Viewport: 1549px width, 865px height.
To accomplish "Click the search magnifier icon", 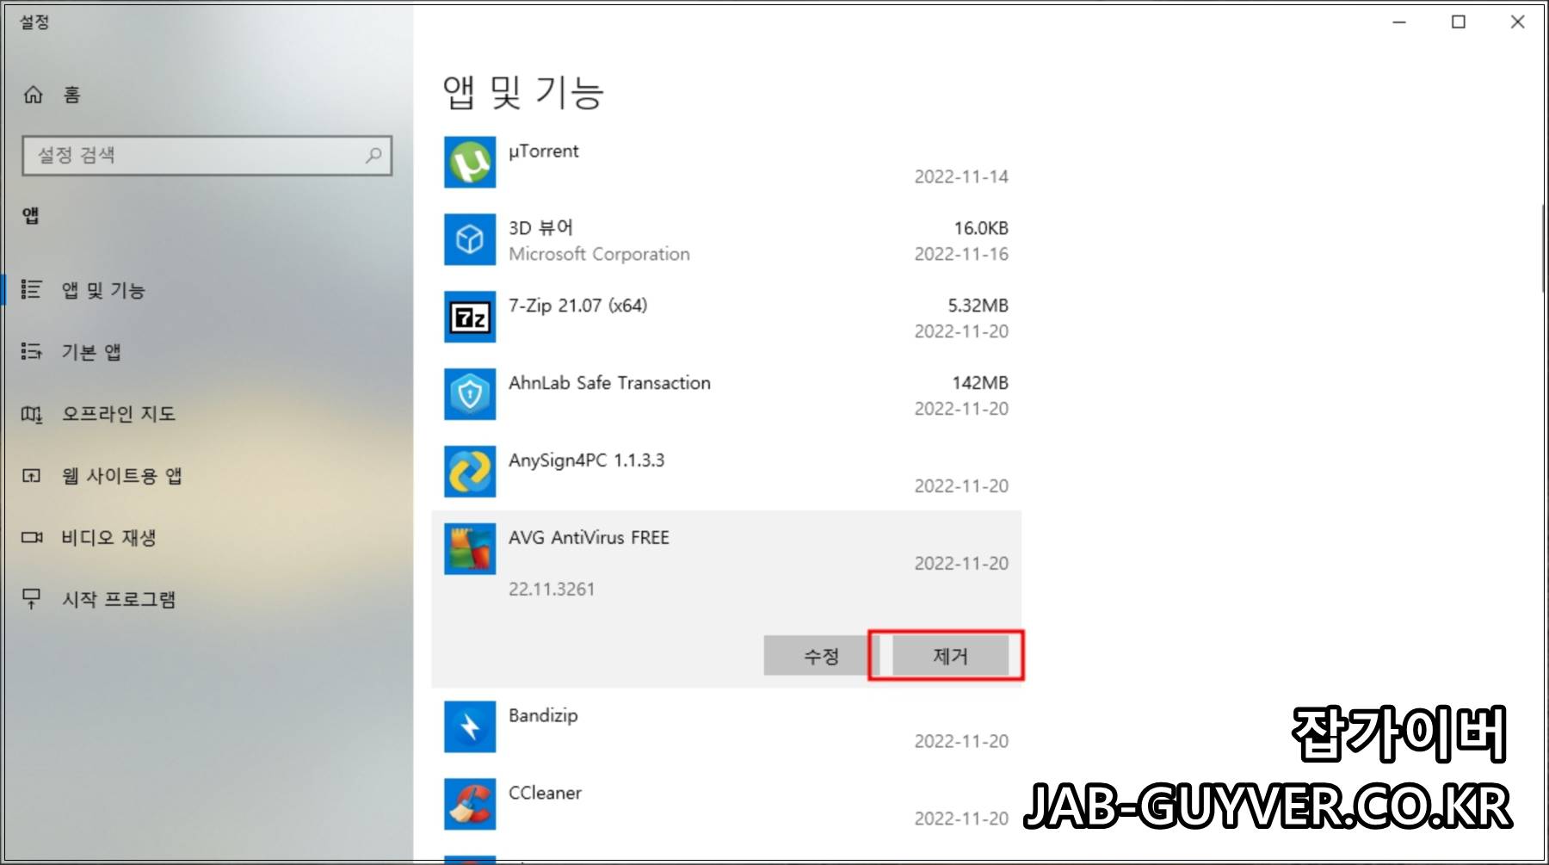I will (x=373, y=155).
